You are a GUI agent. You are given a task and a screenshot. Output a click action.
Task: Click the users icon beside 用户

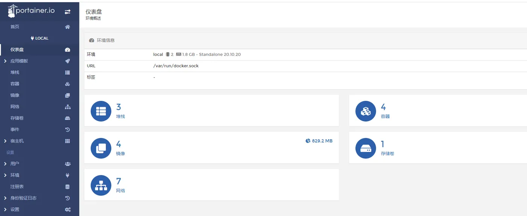pos(67,164)
